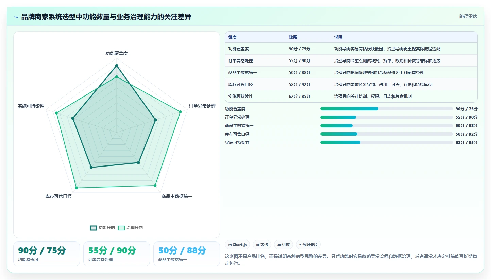Click the 90分 / 75分 功能覆盖度 card
The height and width of the screenshot is (280, 491).
[47, 254]
